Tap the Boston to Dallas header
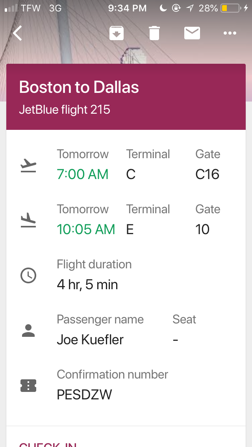This screenshot has height=447, width=252. point(79,87)
